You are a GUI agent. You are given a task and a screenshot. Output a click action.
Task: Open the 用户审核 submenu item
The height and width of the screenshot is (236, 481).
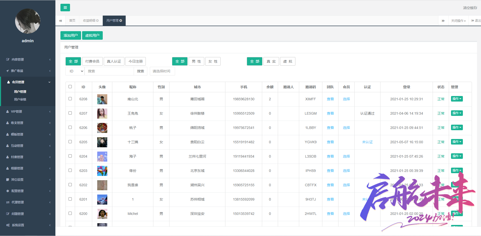tap(20, 100)
